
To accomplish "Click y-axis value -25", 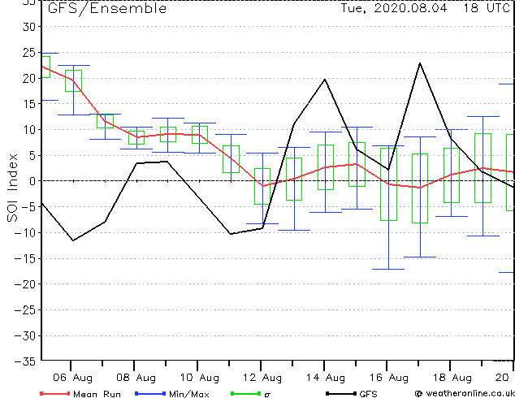I will click(x=25, y=310).
